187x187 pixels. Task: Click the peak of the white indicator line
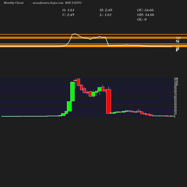(75, 34)
